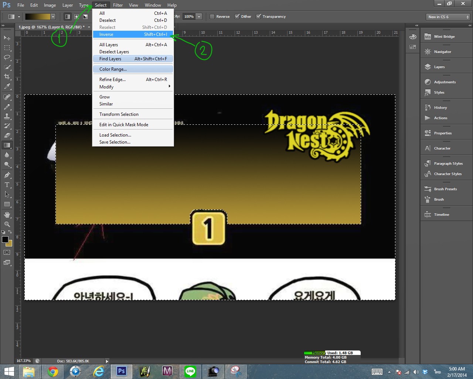The width and height of the screenshot is (473, 379).
Task: Change the screen mode icon
Action: [7, 262]
